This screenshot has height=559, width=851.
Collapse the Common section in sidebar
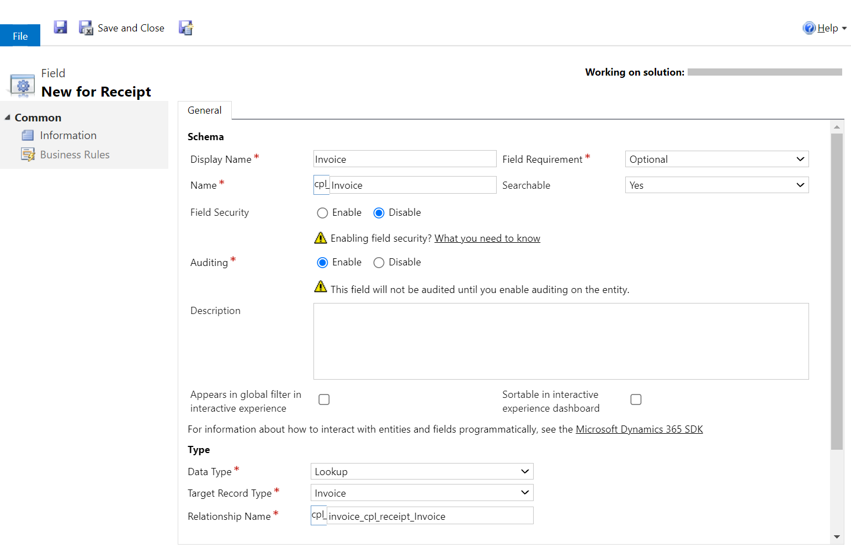tap(8, 118)
